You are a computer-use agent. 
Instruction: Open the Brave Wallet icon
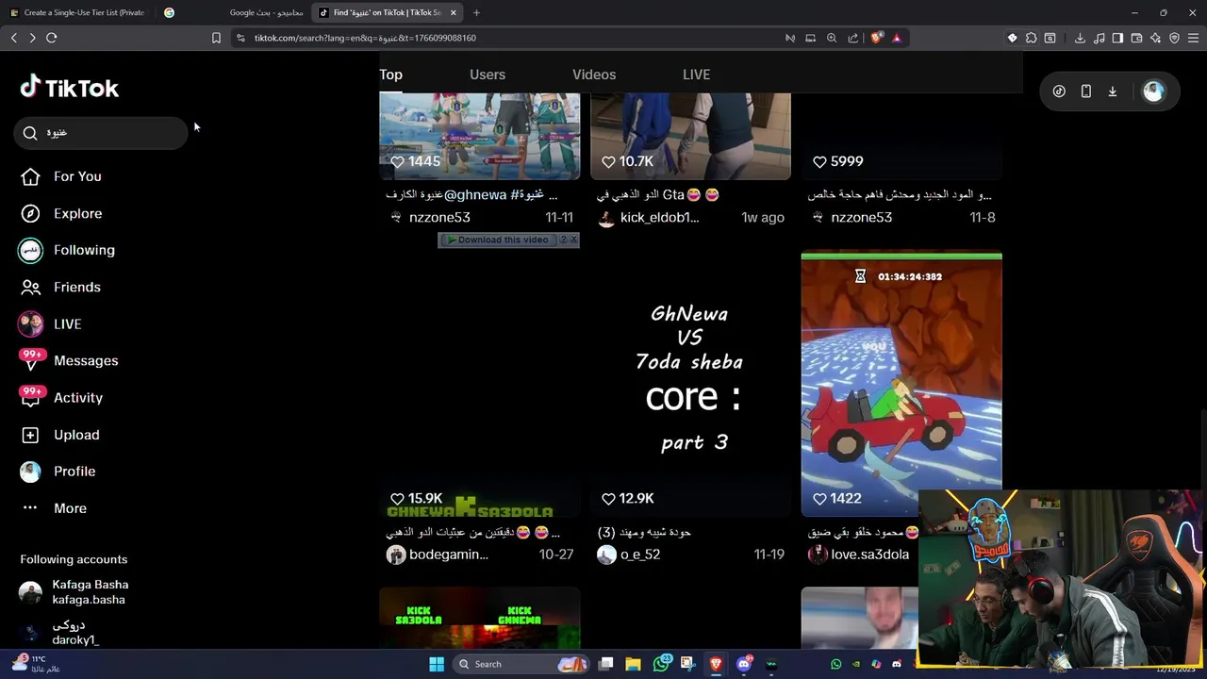[1136, 38]
